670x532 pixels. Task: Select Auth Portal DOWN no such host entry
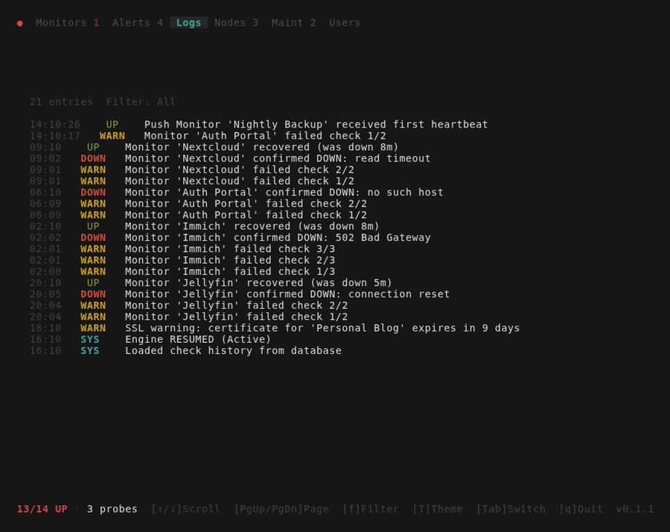[x=237, y=193]
